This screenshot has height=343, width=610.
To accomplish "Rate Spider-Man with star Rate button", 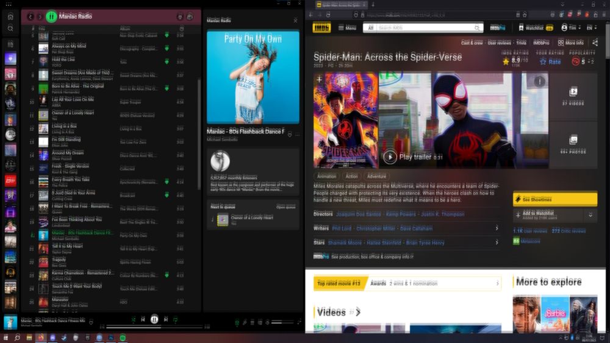I will coord(550,62).
